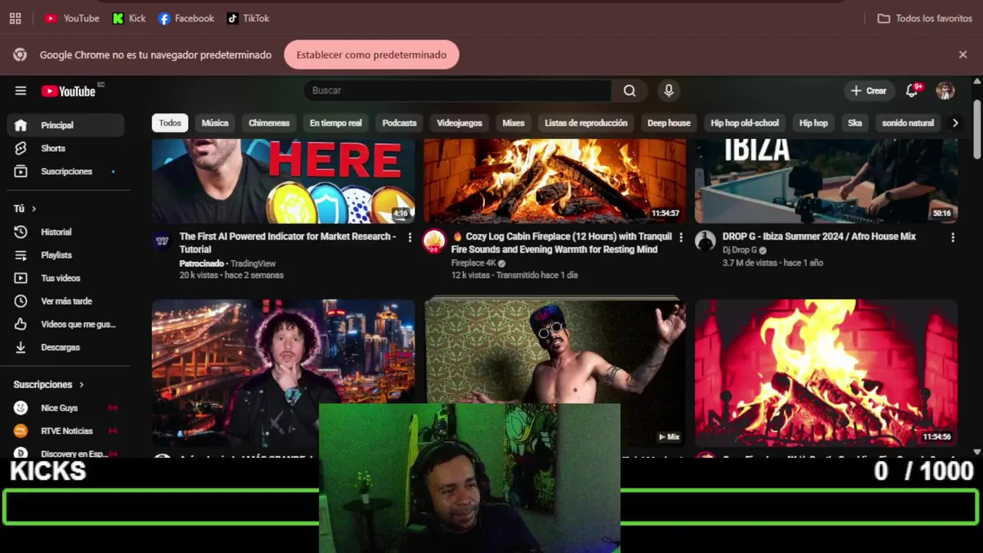Open Chrome apps grid icon

click(15, 18)
